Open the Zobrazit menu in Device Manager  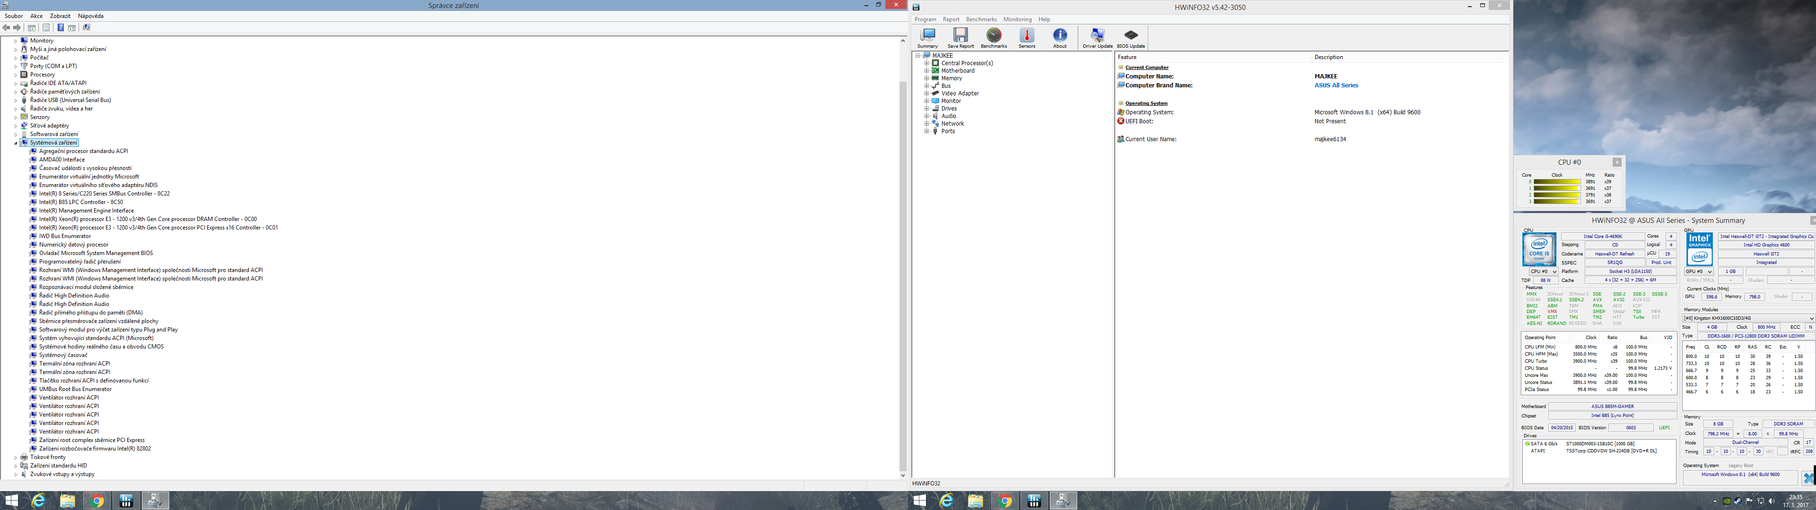[60, 16]
